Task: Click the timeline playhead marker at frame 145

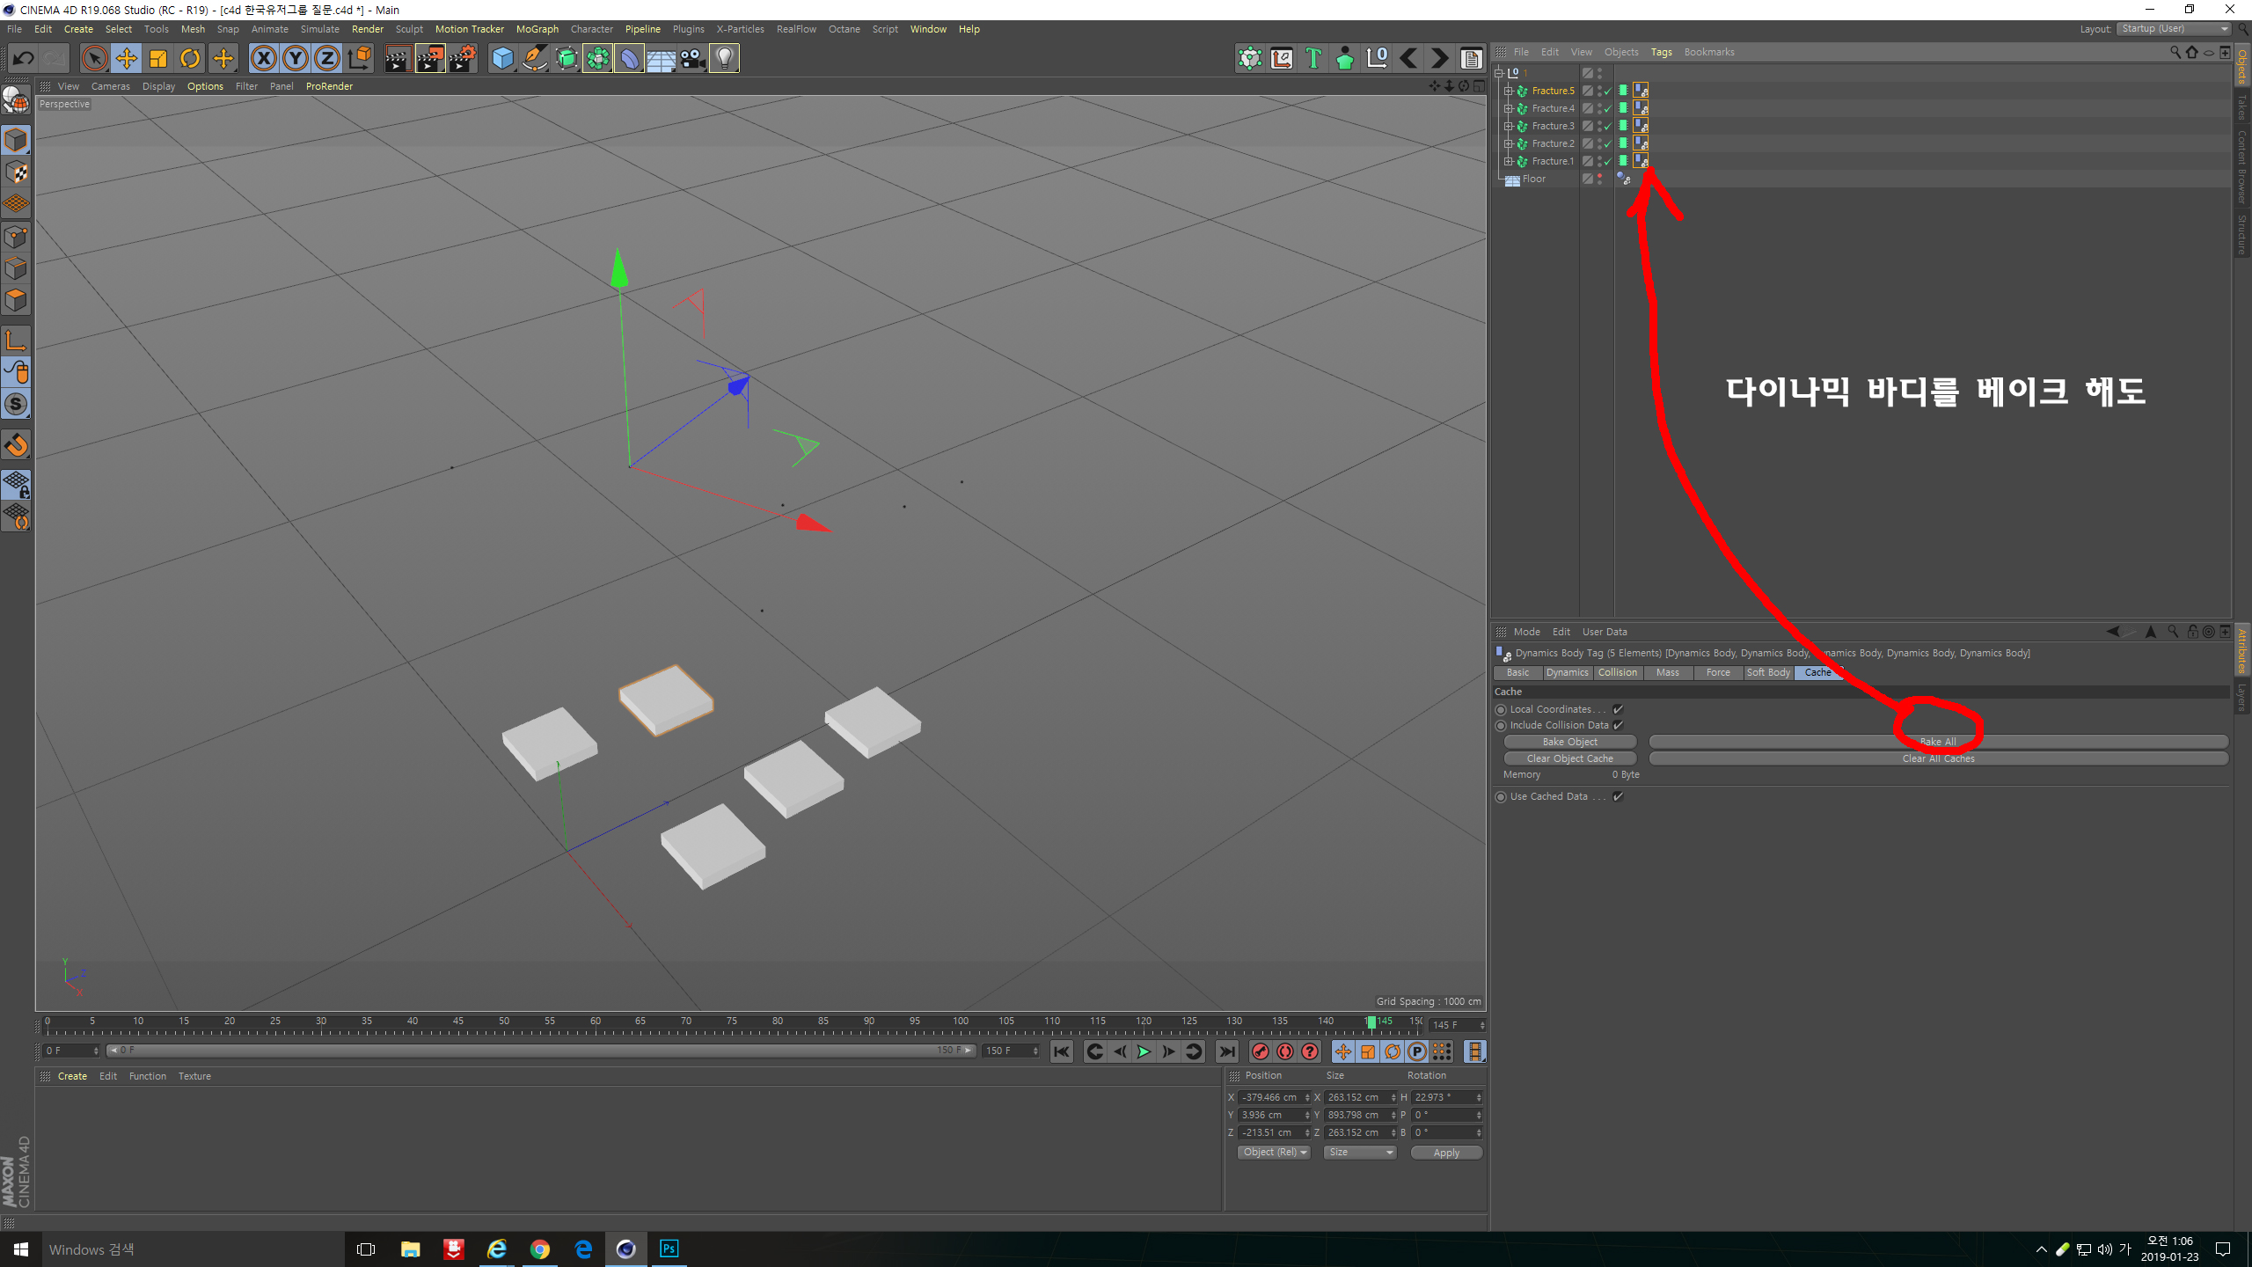Action: pos(1371,1022)
